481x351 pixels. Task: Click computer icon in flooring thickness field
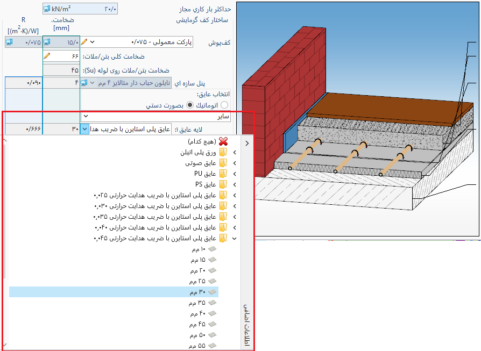(x=47, y=42)
